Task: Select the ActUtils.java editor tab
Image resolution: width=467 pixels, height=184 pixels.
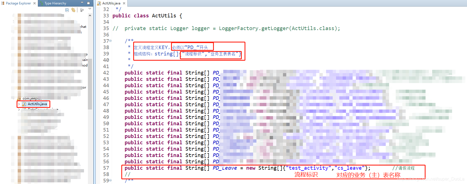Action: pos(111,3)
